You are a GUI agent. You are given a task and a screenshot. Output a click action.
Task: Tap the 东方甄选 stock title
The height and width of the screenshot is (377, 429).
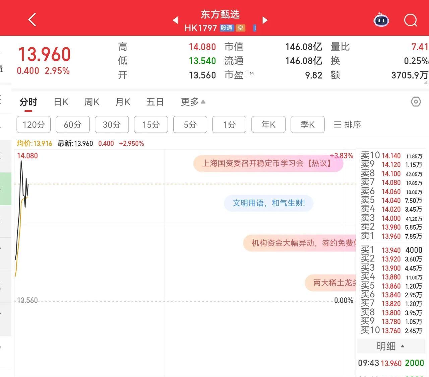(220, 14)
